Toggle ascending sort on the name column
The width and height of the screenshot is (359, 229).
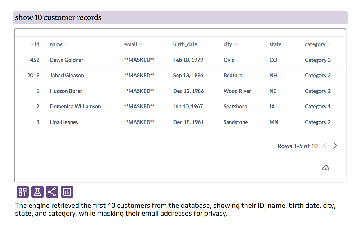click(x=66, y=44)
